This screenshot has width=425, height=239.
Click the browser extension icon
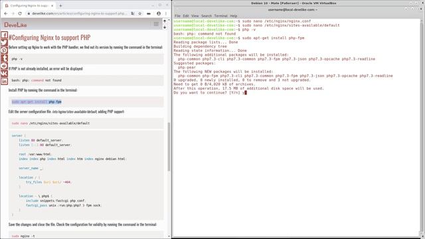click(149, 13)
